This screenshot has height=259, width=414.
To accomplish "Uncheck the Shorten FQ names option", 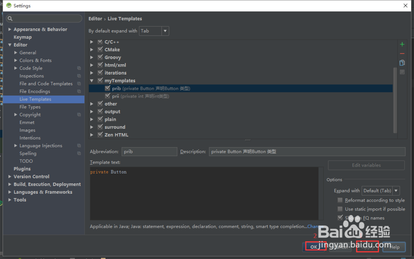I will coord(340,218).
